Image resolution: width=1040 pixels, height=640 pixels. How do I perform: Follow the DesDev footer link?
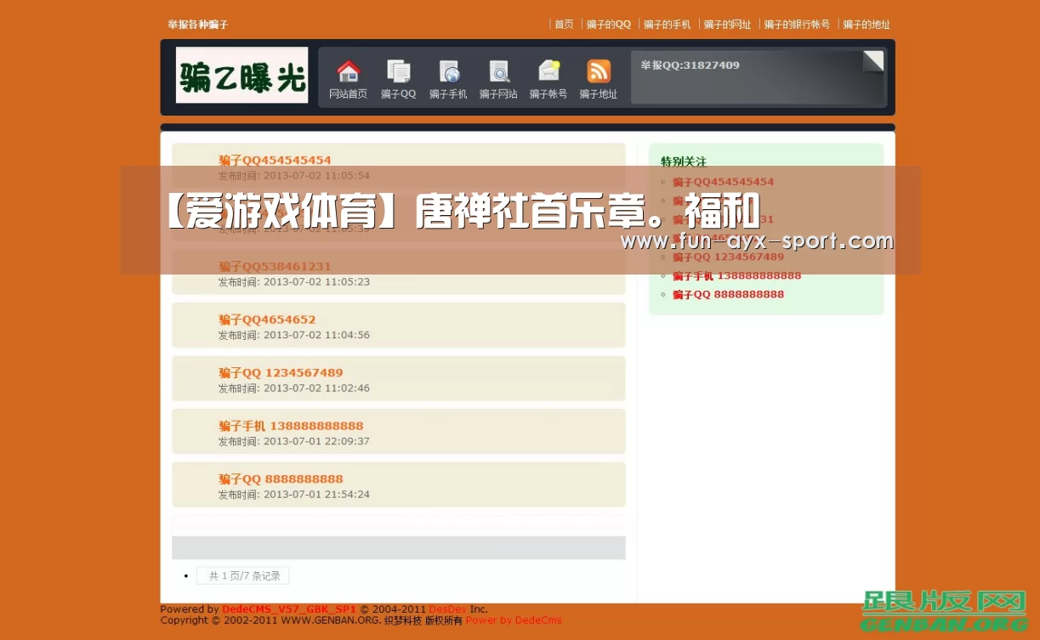pyautogui.click(x=447, y=609)
